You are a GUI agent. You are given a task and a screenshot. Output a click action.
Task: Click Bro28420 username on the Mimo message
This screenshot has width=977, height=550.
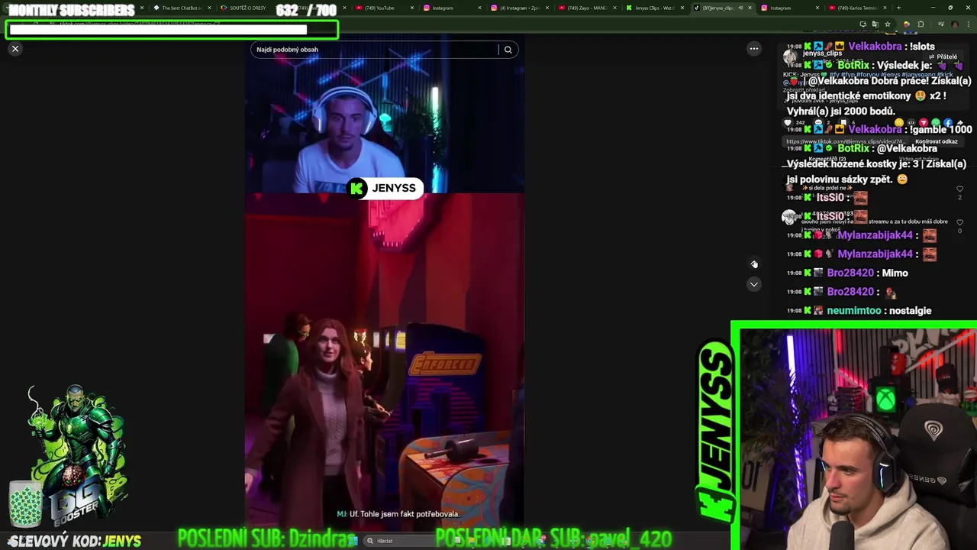click(850, 273)
